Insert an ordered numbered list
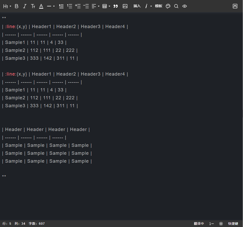Image resolution: width=243 pixels, height=227 pixels. click(70, 6)
